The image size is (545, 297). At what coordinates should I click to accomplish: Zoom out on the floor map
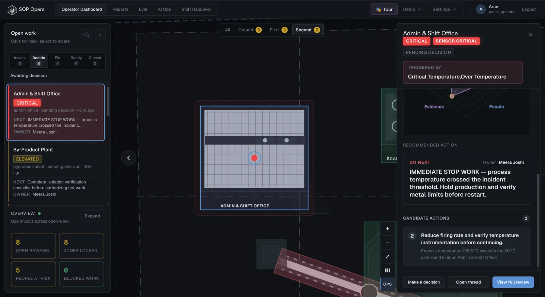click(387, 243)
